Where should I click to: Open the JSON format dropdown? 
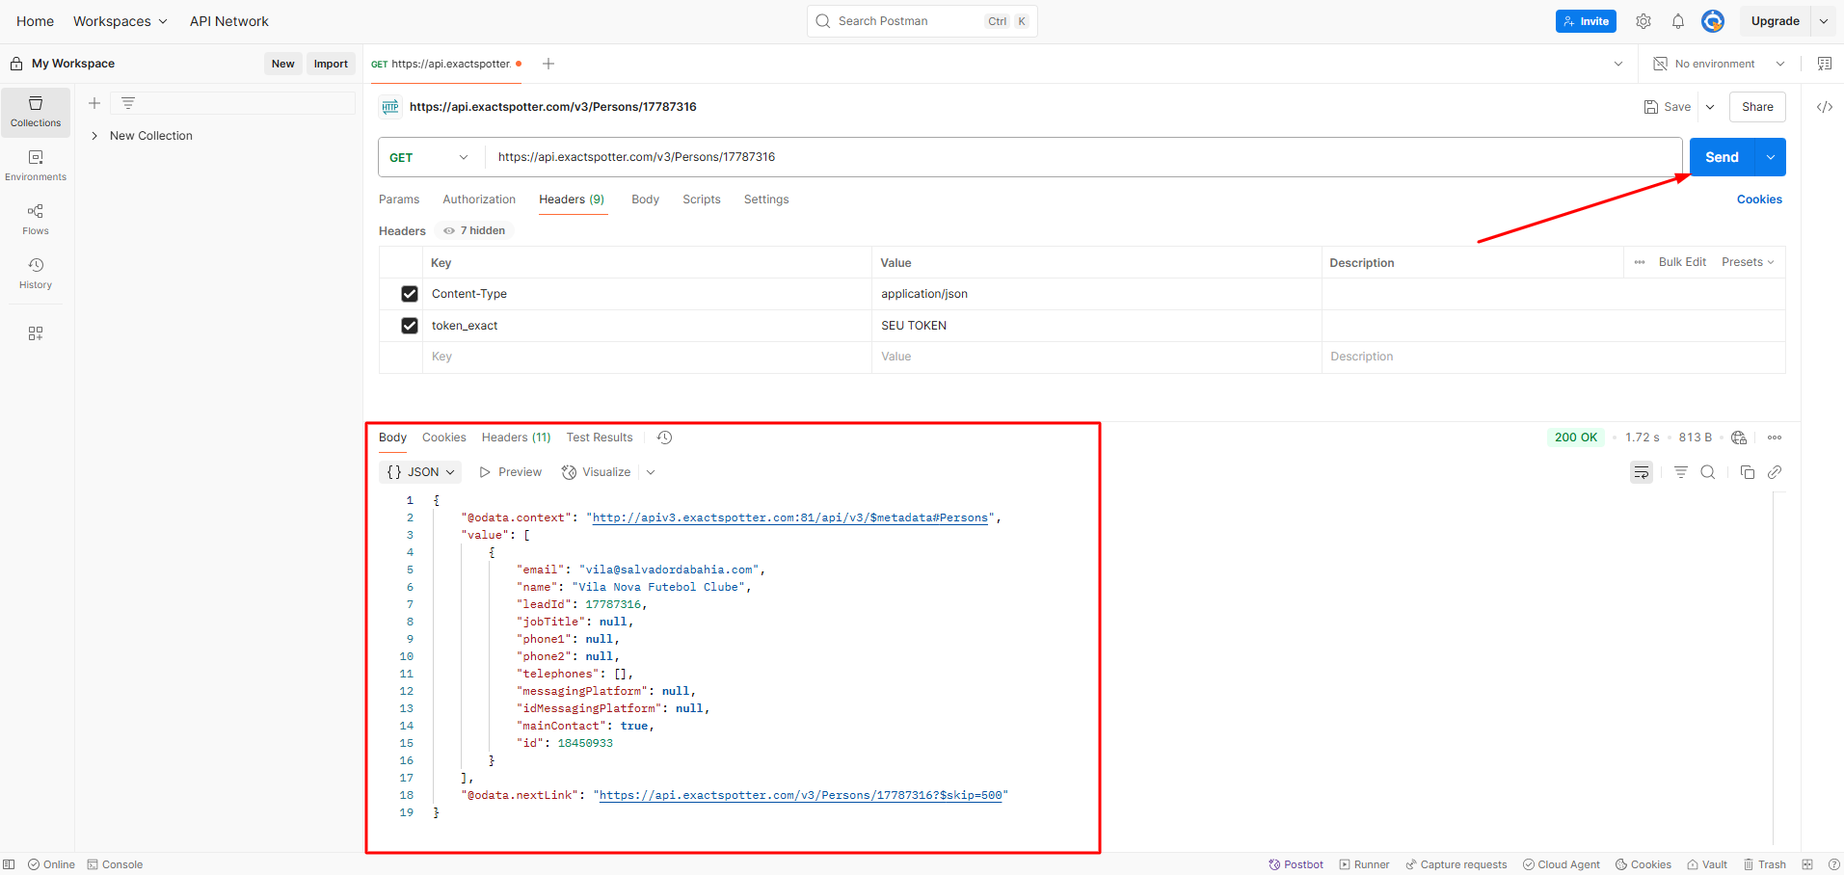(420, 472)
